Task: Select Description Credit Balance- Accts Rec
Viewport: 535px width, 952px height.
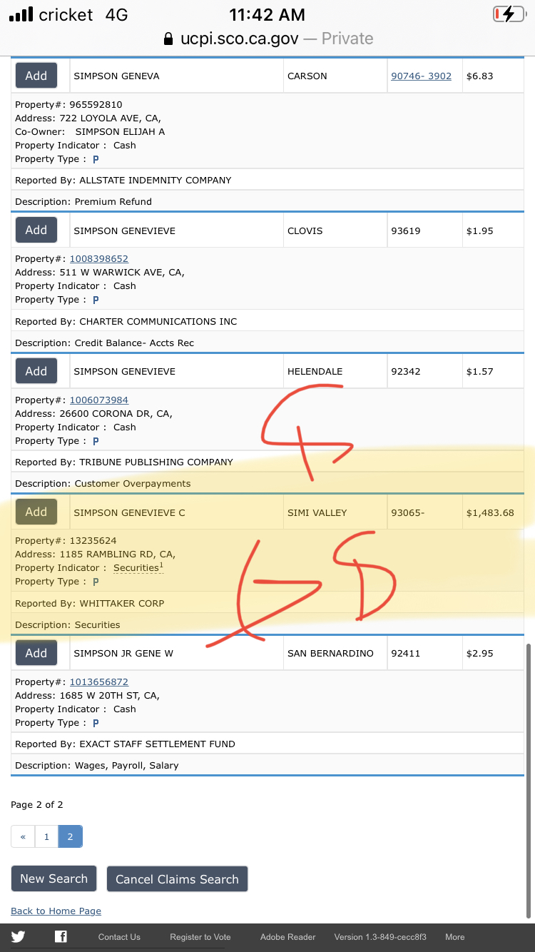Action: [105, 343]
